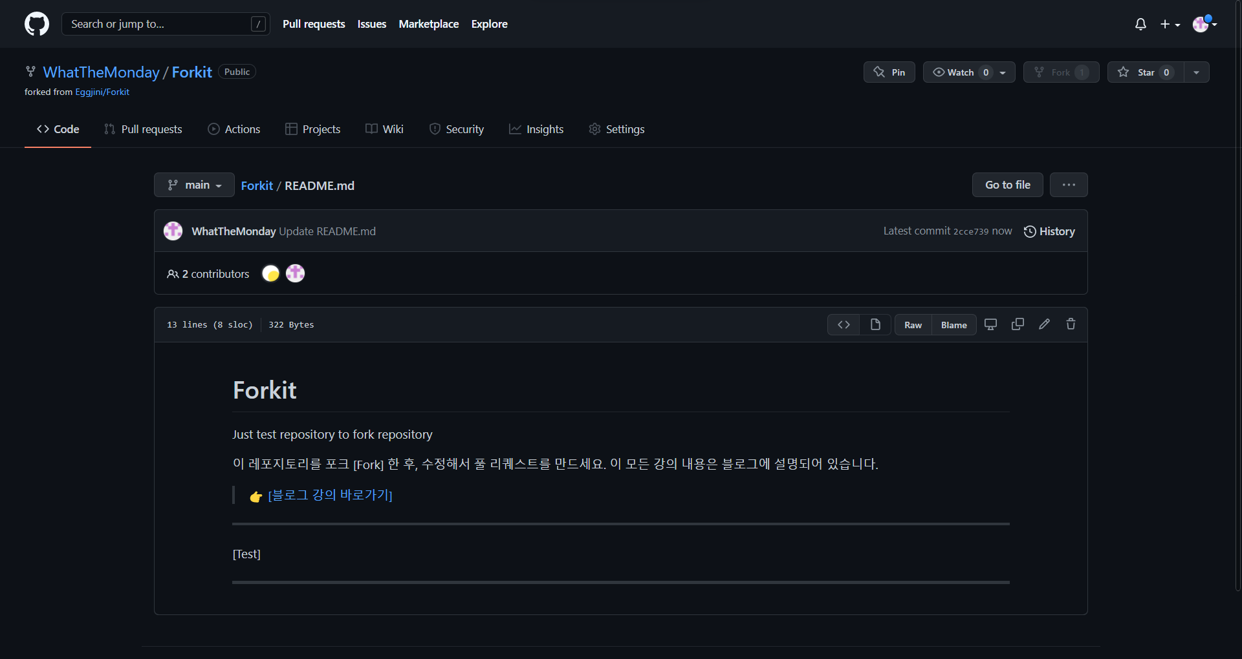Visit the Eggjini/Forkit source repository

point(102,92)
